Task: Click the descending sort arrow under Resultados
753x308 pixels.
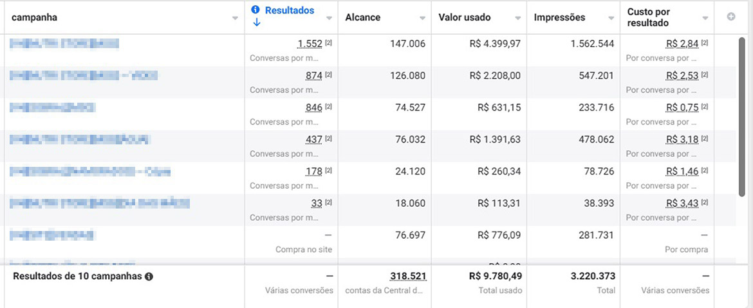Action: (x=257, y=22)
